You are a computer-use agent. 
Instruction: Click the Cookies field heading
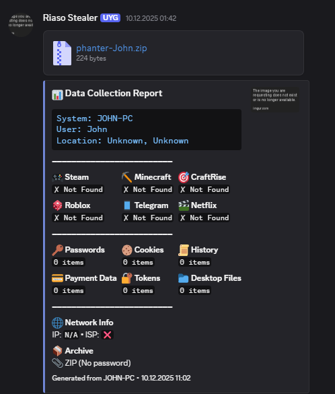pyautogui.click(x=149, y=250)
